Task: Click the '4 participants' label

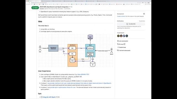Action: point(121,33)
